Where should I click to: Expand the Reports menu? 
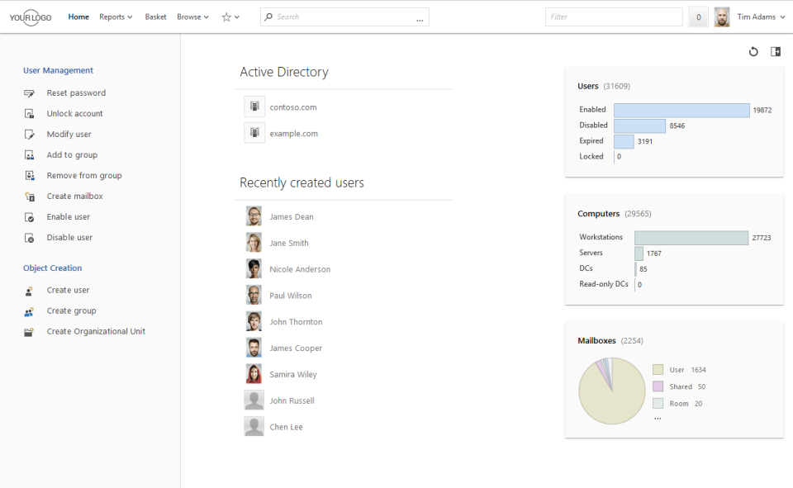click(115, 17)
